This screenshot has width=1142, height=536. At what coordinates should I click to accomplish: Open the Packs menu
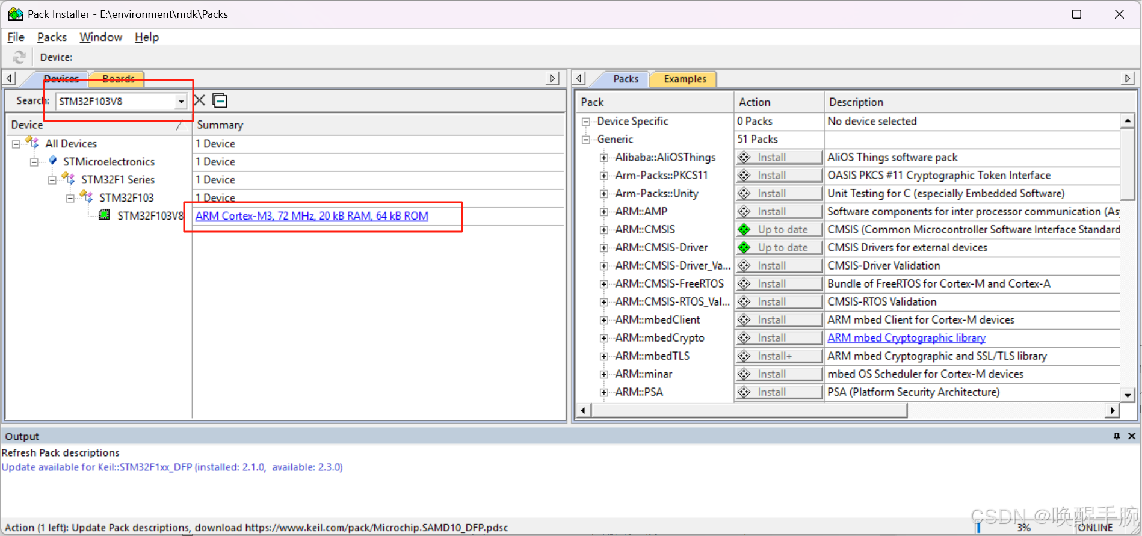point(52,37)
